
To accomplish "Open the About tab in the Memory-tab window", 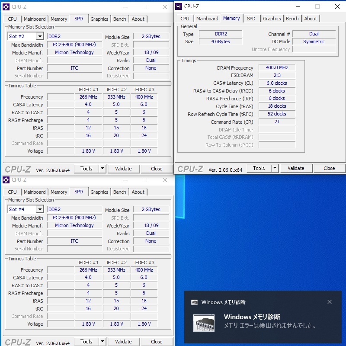I will click(311, 19).
